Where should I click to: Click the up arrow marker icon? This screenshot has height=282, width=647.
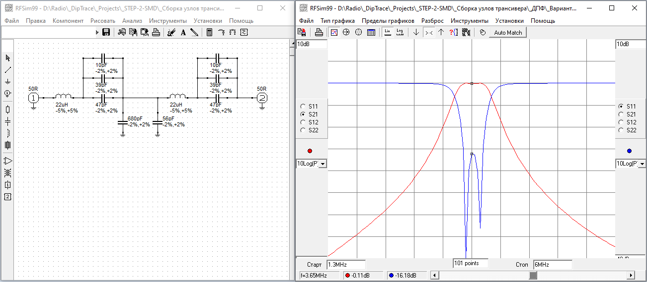pos(441,32)
